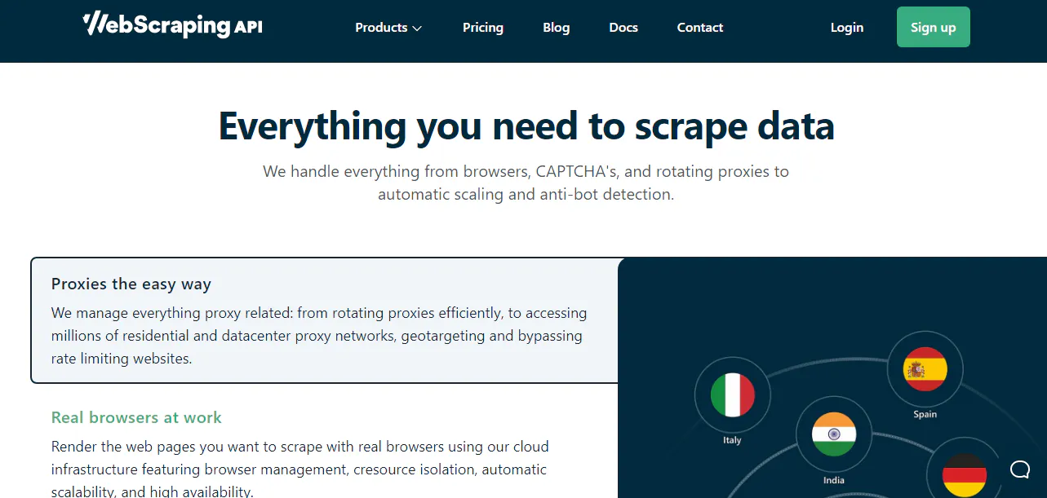Select the Italy flag icon
This screenshot has height=498, width=1047.
[732, 394]
